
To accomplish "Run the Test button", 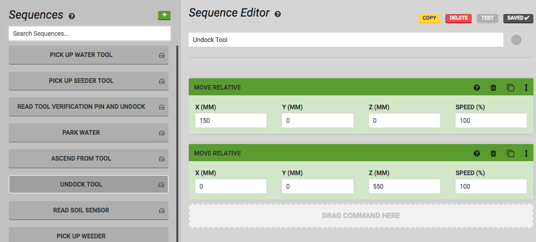I will [x=487, y=18].
